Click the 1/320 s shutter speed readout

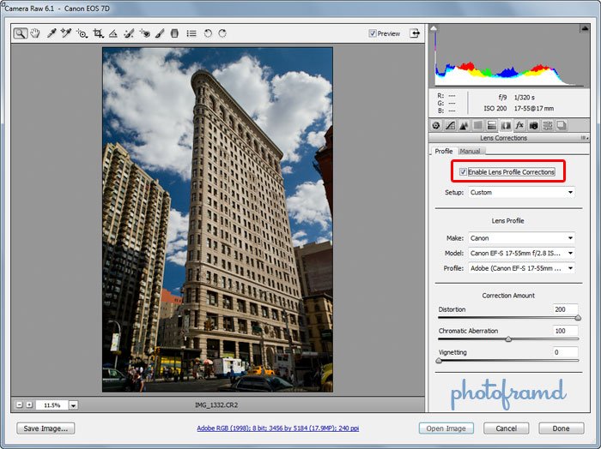(x=524, y=97)
